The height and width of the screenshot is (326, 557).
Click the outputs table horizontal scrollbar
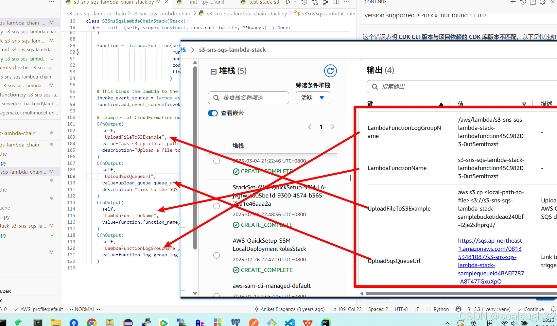461,293
